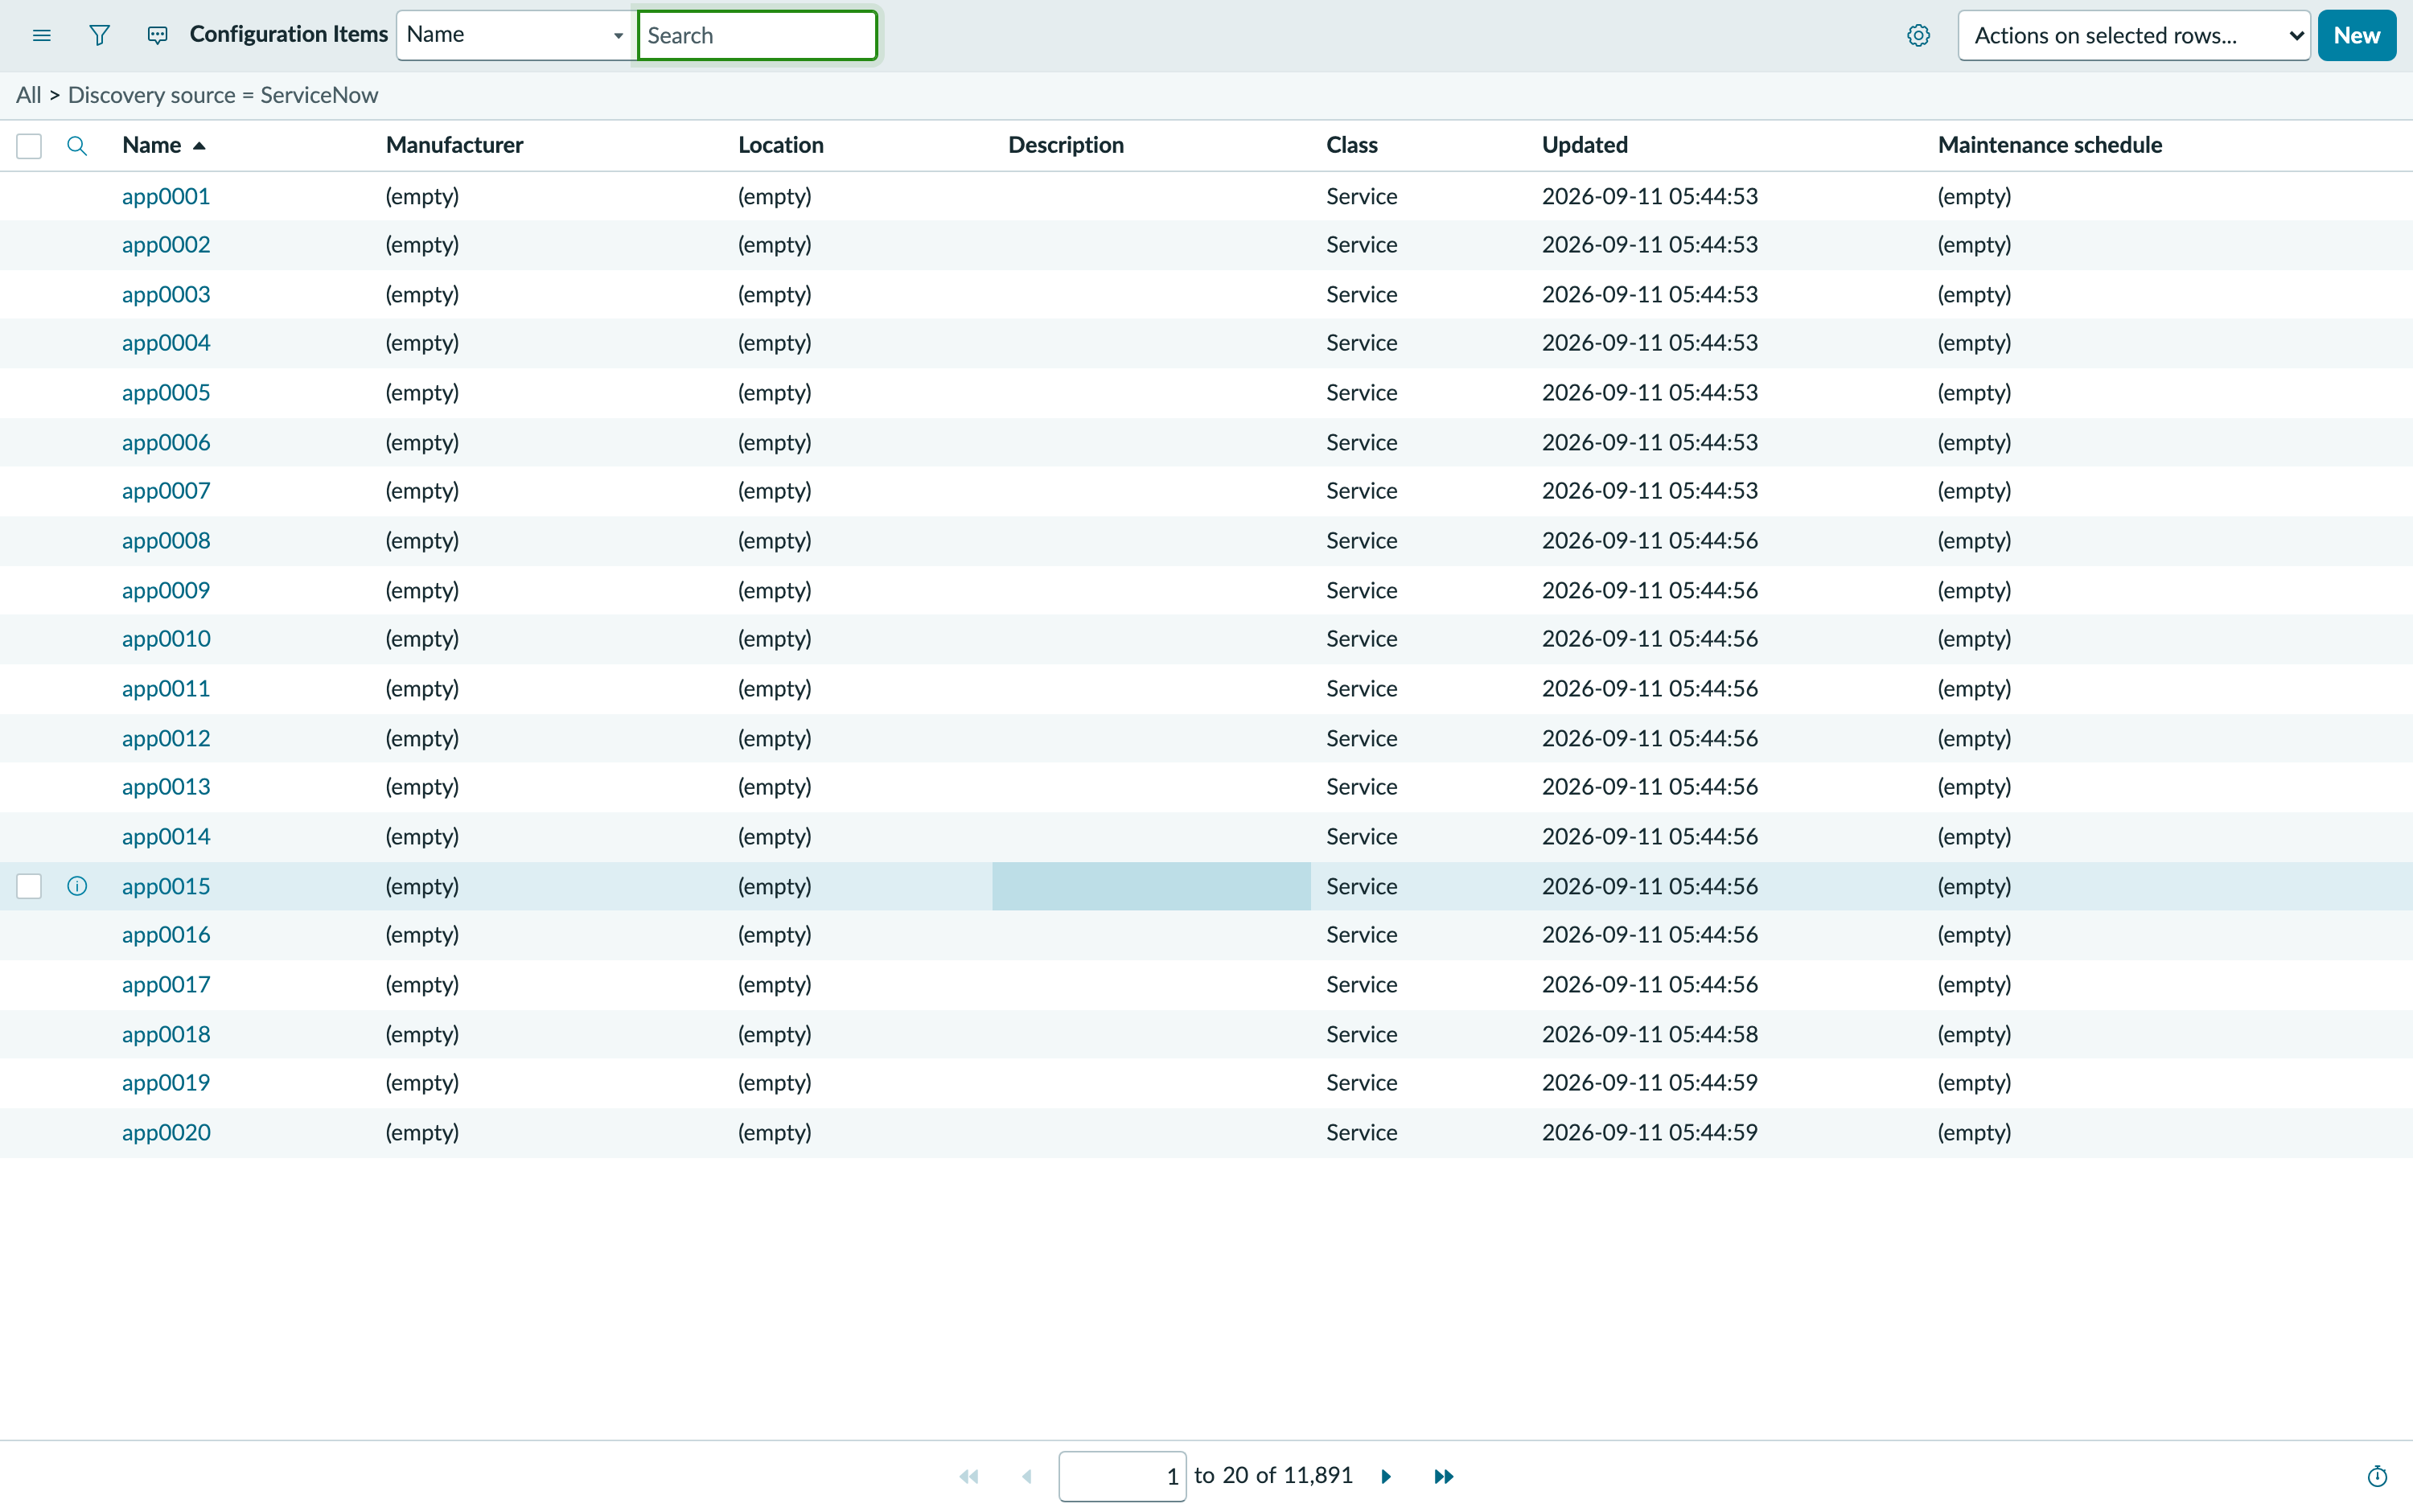Open the app0007 record
Image resolution: width=2413 pixels, height=1512 pixels.
tap(166, 491)
